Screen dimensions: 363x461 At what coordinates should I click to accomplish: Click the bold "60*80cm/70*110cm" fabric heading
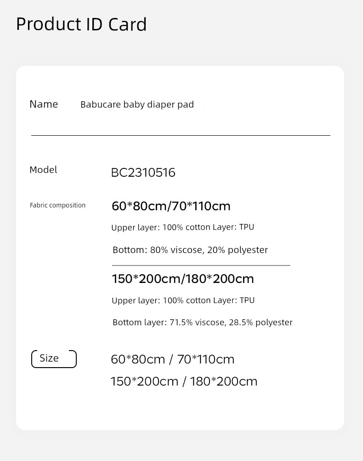coord(171,206)
